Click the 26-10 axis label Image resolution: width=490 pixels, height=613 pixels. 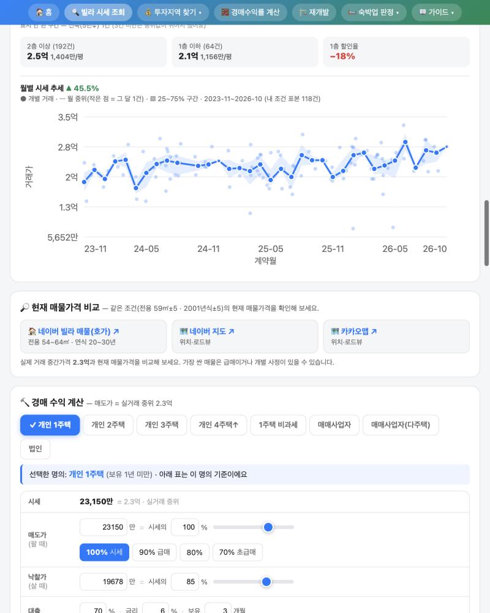tap(434, 249)
